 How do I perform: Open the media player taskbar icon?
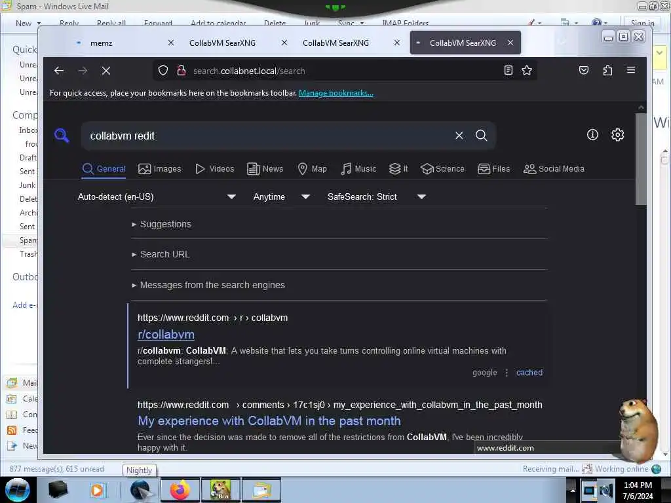[97, 490]
